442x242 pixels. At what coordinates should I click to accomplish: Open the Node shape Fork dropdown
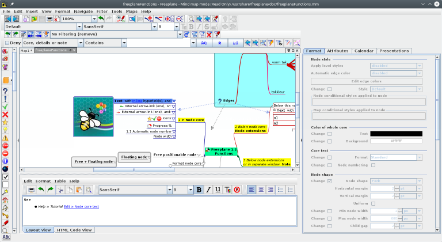(x=420, y=181)
